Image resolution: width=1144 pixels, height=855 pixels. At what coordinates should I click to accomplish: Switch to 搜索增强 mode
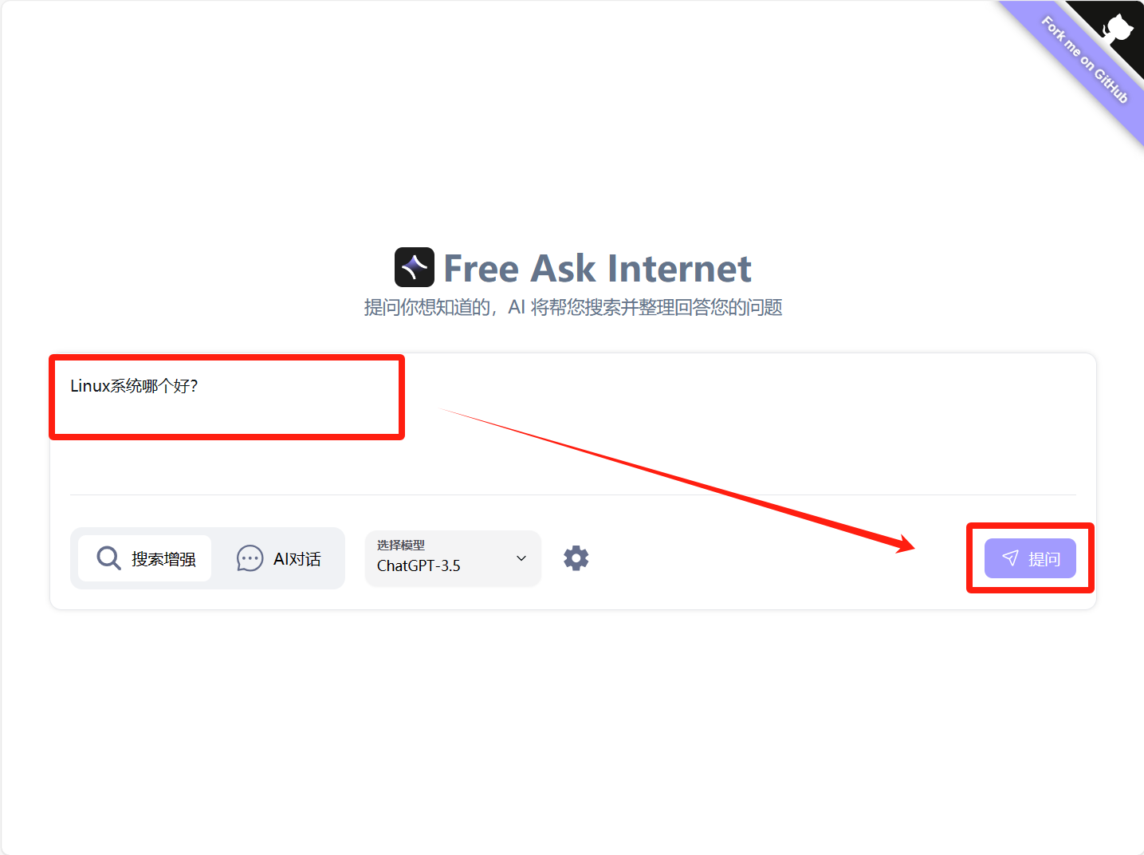pos(145,558)
